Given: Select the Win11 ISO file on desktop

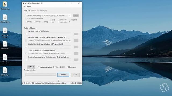Looking at the screenshot, I should pos(5,17).
